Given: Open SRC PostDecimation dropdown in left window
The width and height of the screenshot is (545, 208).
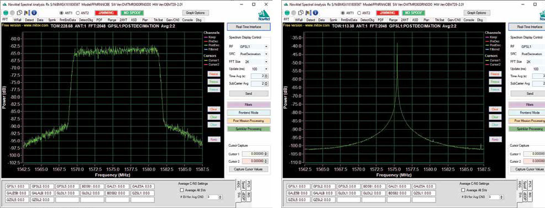Looking at the screenshot, I should click(254, 54).
